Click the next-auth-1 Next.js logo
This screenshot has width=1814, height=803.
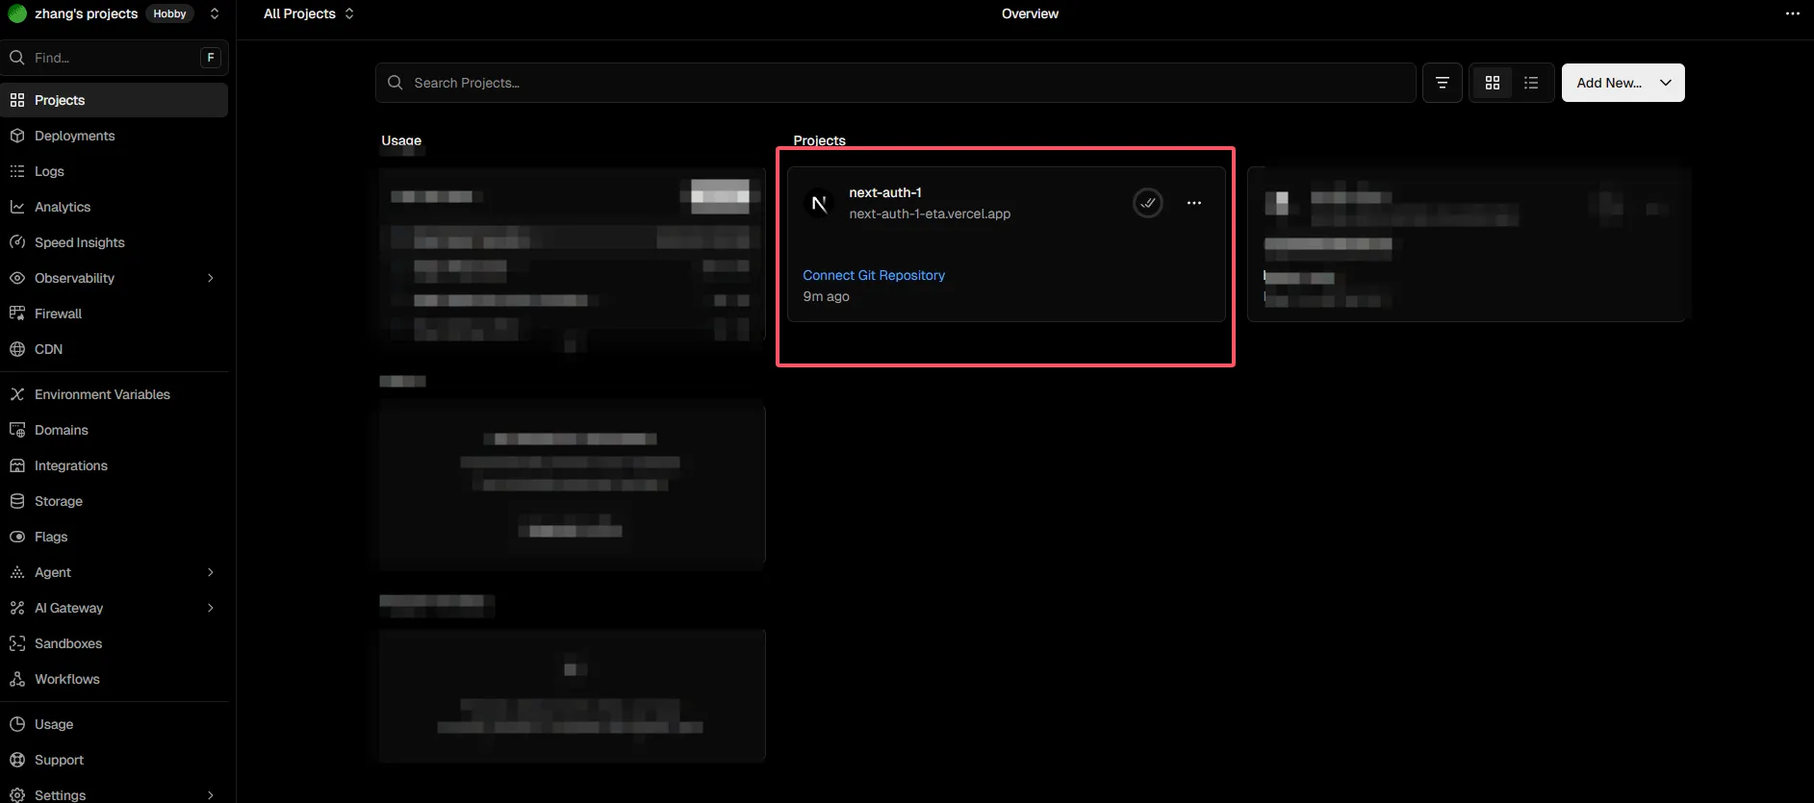point(819,203)
